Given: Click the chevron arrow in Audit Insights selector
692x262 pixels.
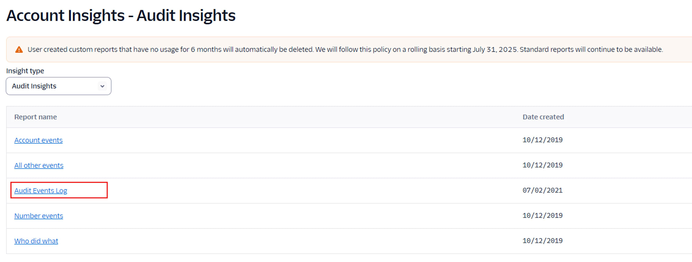Looking at the screenshot, I should [x=102, y=86].
